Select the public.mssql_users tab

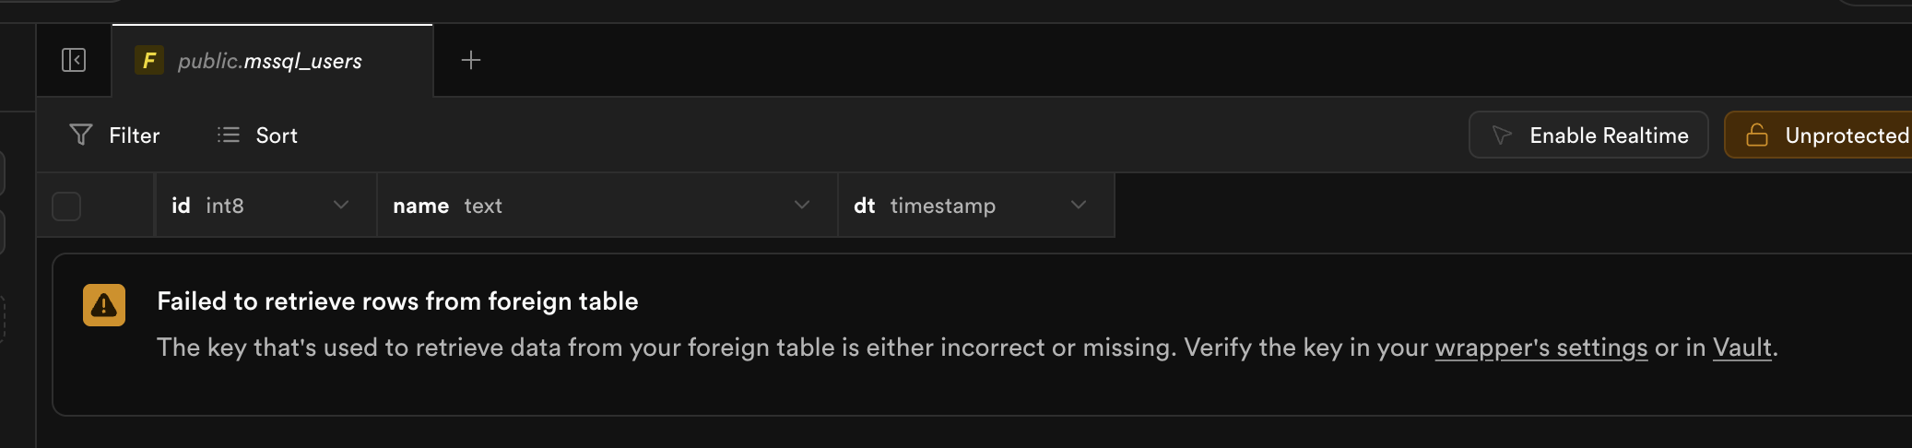pos(270,61)
